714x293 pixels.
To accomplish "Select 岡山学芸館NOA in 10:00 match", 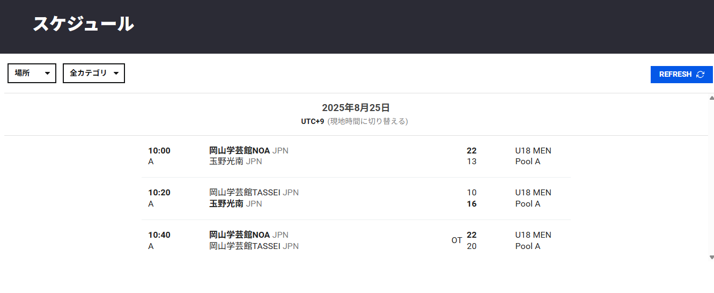I will [239, 151].
